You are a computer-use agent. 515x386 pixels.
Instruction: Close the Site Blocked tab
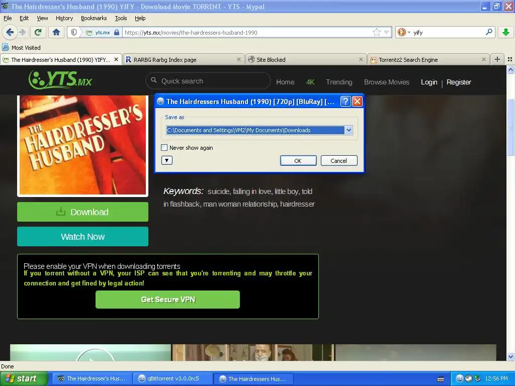361,59
